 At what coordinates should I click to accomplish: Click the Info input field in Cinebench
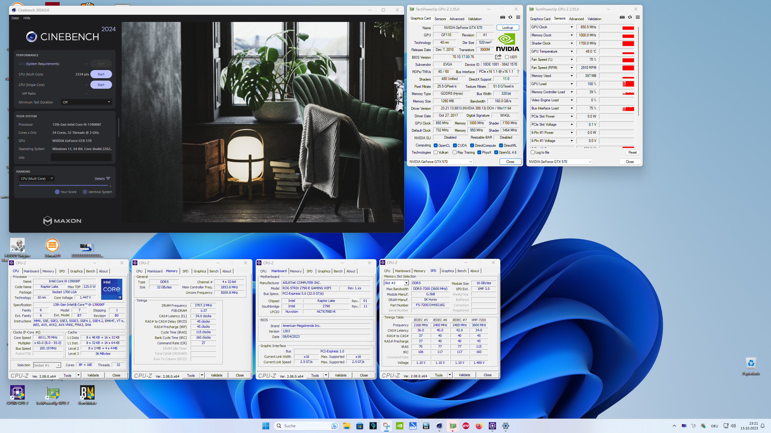[x=81, y=157]
